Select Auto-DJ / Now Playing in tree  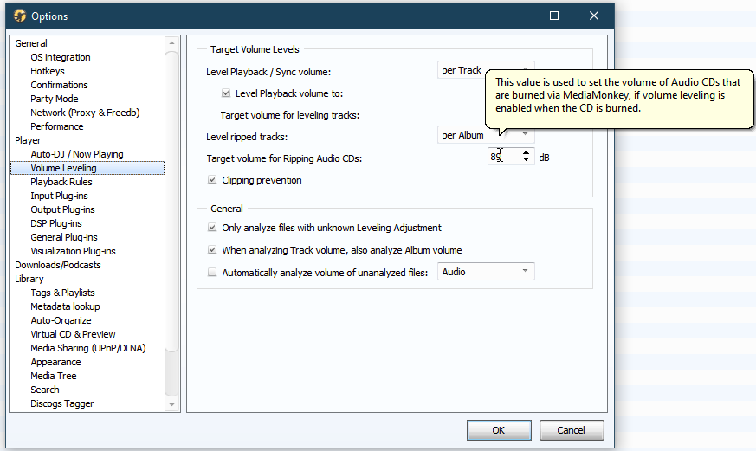pyautogui.click(x=77, y=154)
